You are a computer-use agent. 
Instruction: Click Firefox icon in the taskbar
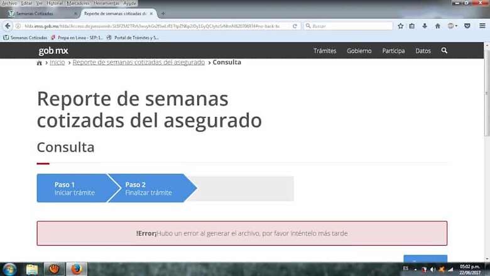click(76, 269)
